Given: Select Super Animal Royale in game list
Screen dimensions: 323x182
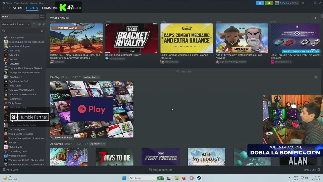Looking at the screenshot, I should [19, 46].
